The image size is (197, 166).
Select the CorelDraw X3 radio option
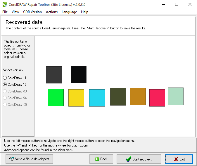[15, 91]
